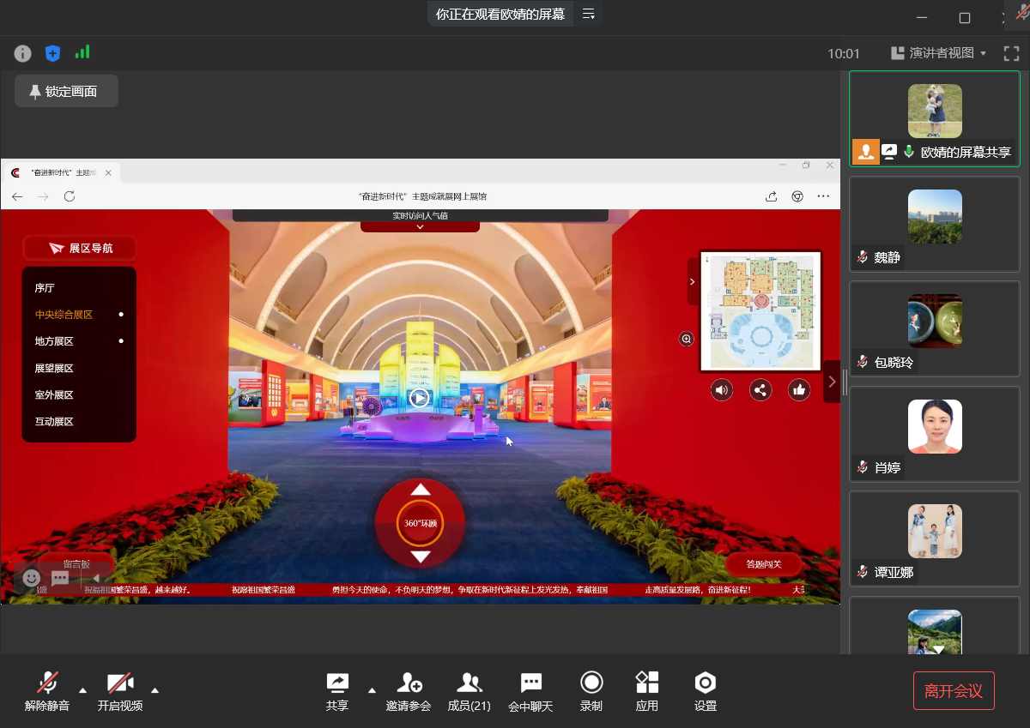Click 共享 share screen
Viewport: 1030px width, 728px height.
(337, 691)
